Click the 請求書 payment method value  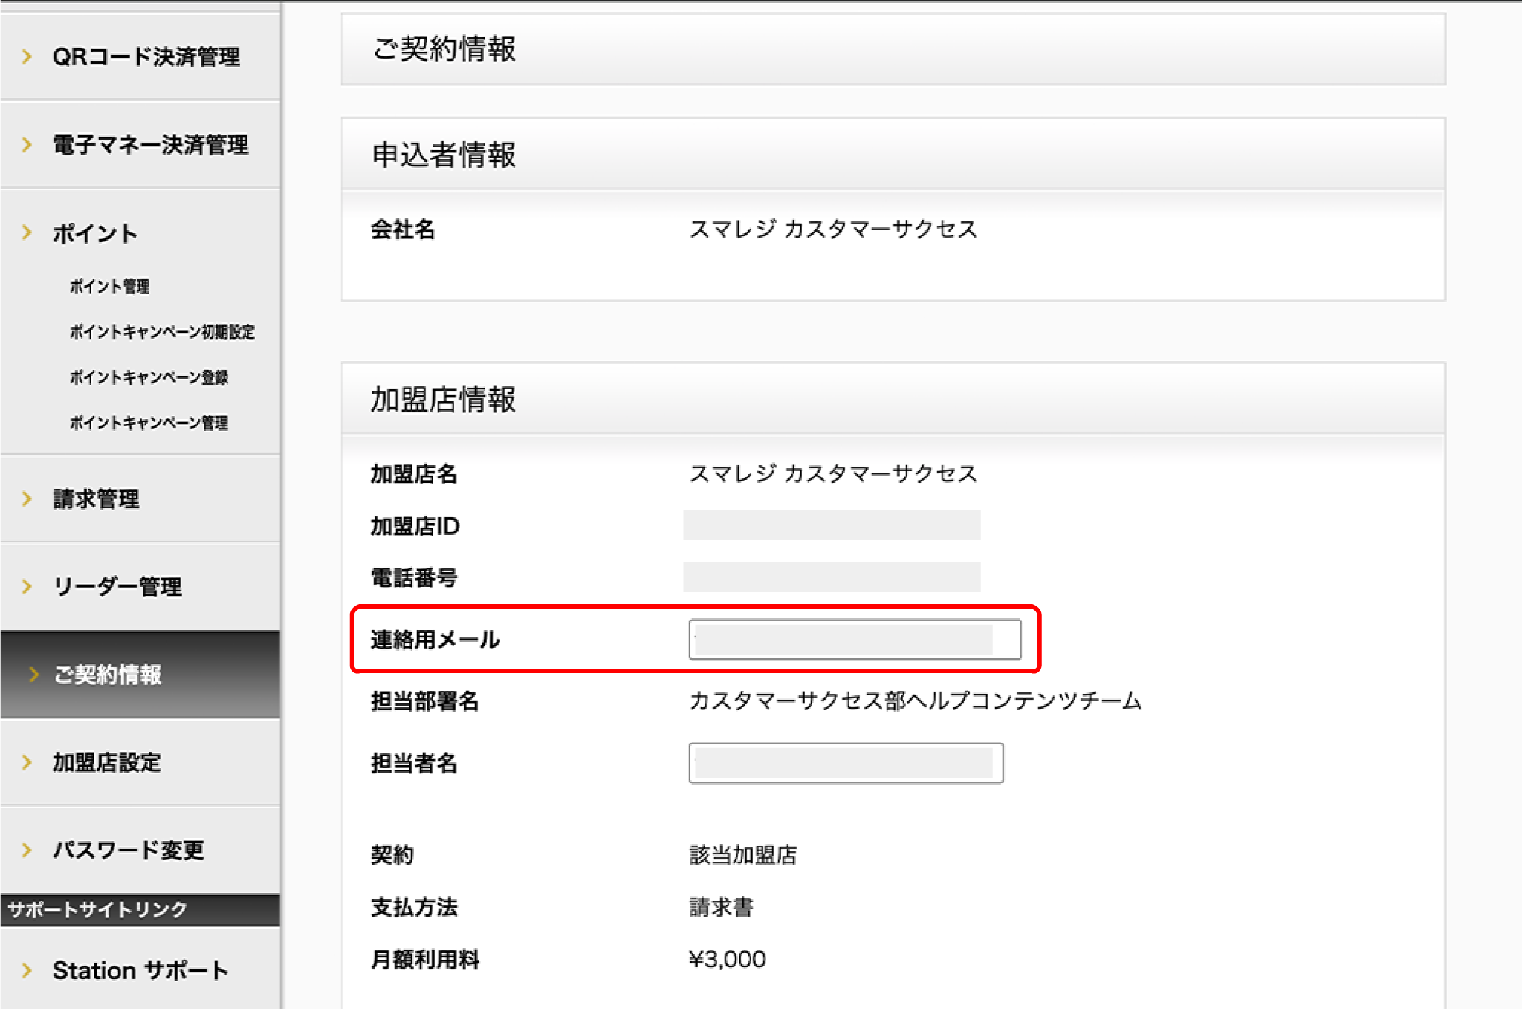click(722, 907)
